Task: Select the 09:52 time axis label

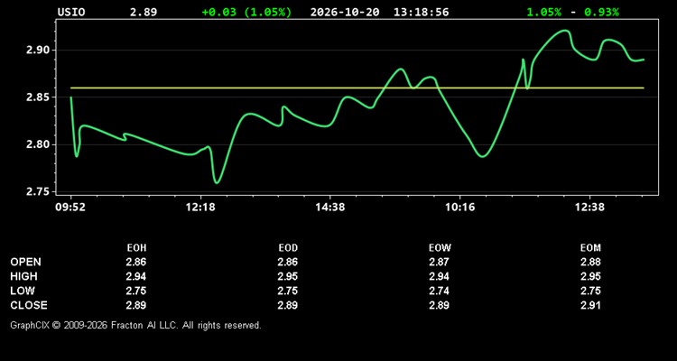Action: tap(70, 208)
